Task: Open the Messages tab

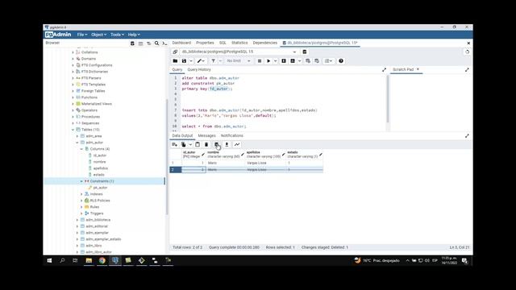Action: click(206, 136)
